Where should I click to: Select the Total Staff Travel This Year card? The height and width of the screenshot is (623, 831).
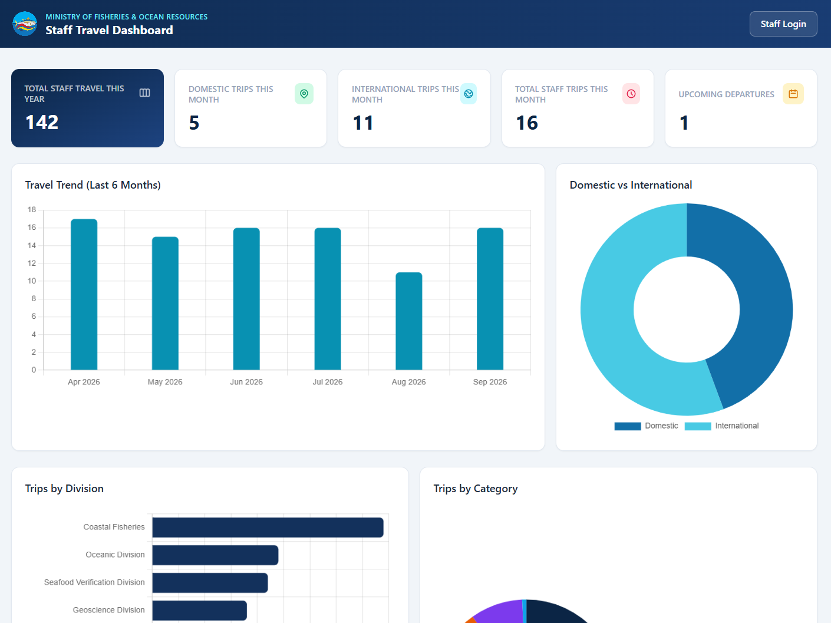point(87,108)
